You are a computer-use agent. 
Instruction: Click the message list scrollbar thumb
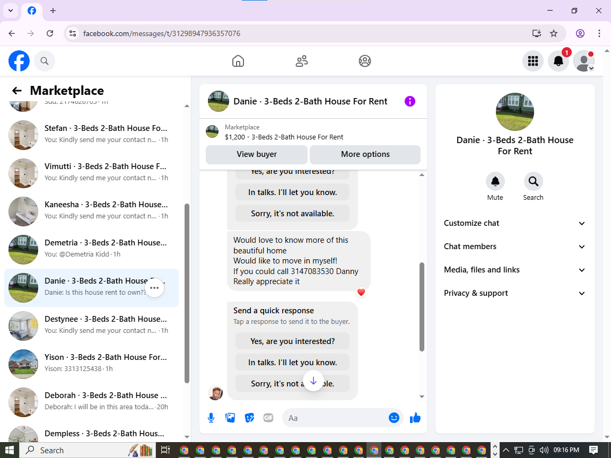[422, 307]
